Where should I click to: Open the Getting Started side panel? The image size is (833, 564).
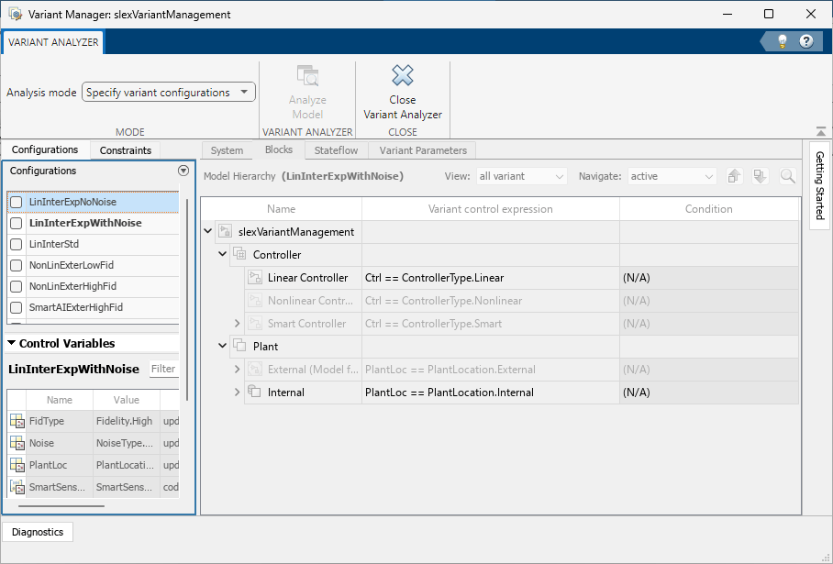click(x=820, y=185)
